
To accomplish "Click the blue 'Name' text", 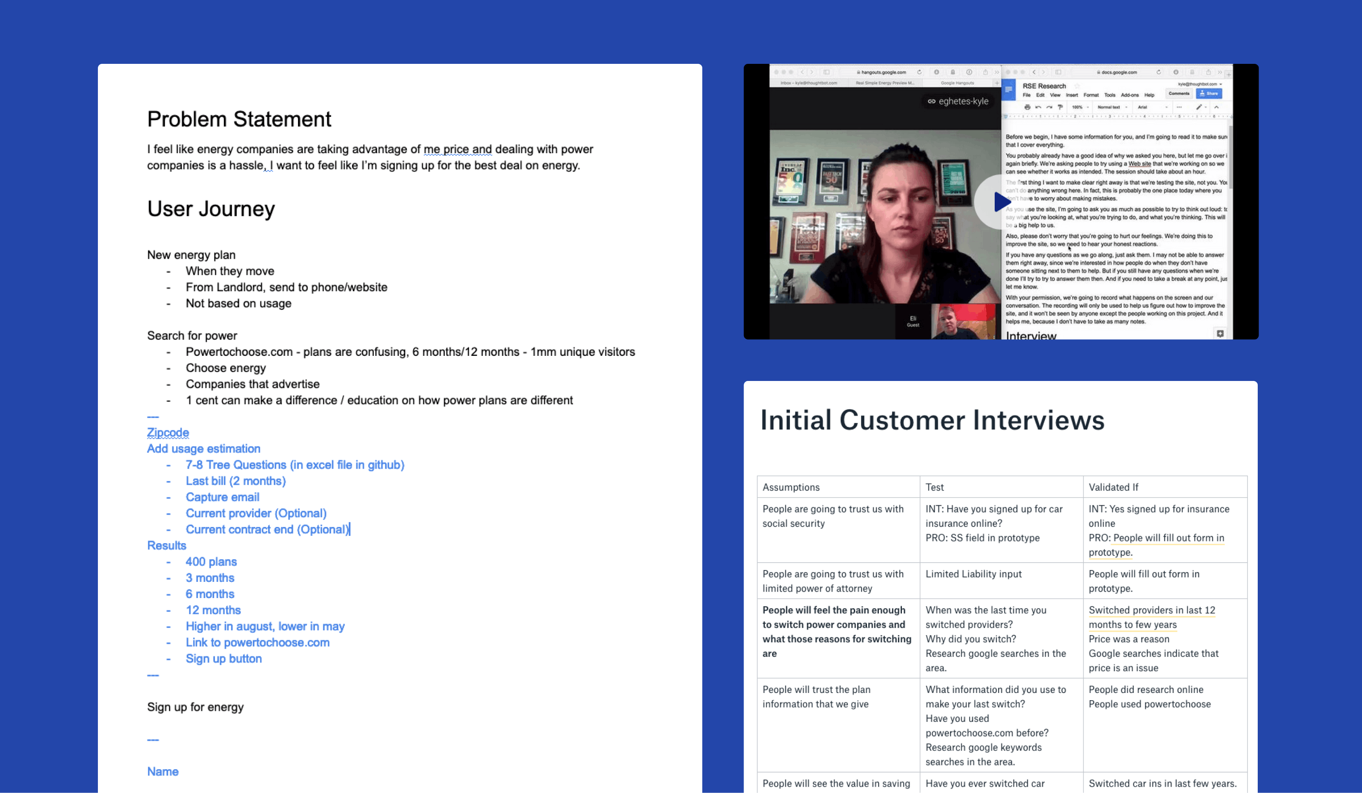I will click(x=163, y=771).
